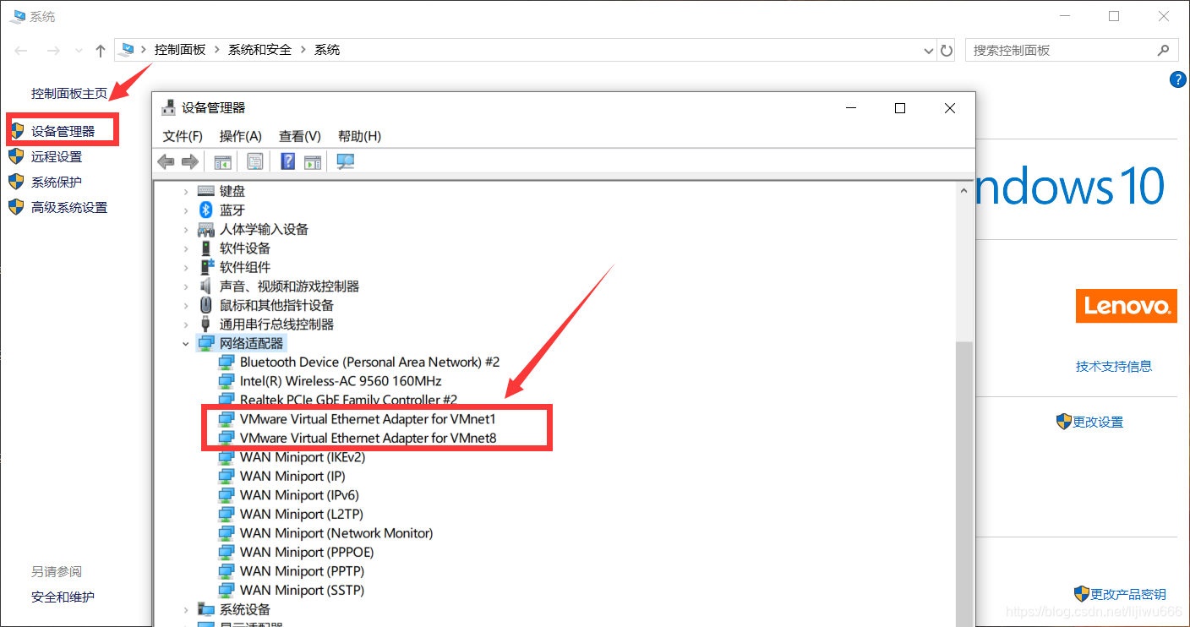Click the action pane toggle toolbar icon
The image size is (1190, 627).
pos(313,161)
